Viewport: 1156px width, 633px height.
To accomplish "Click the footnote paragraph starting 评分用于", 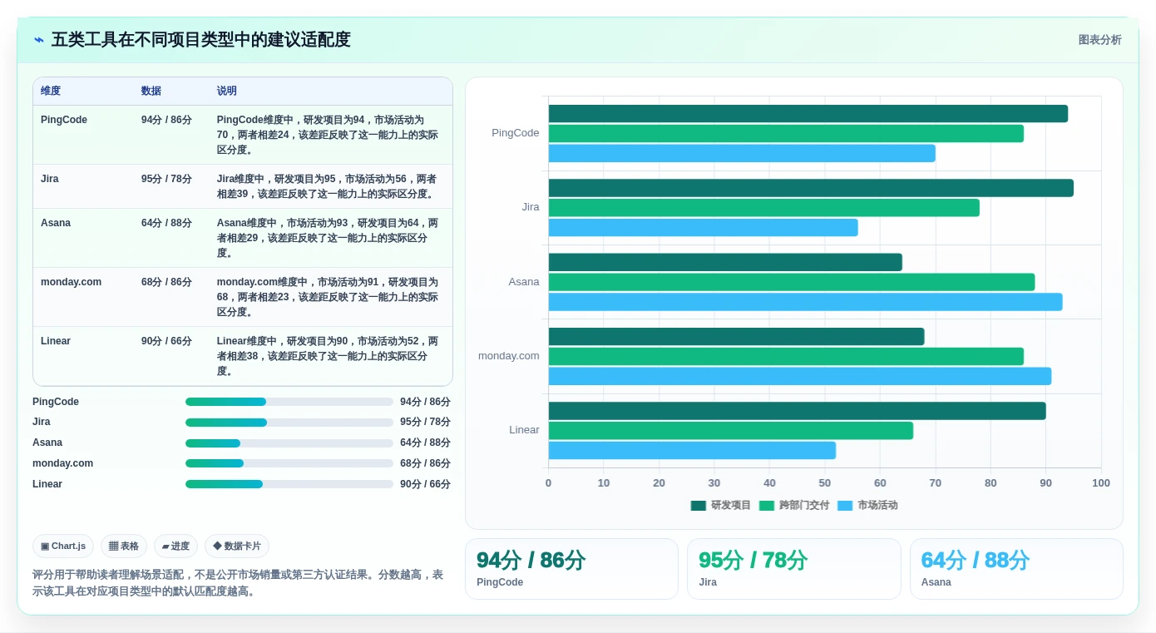I will 239,583.
